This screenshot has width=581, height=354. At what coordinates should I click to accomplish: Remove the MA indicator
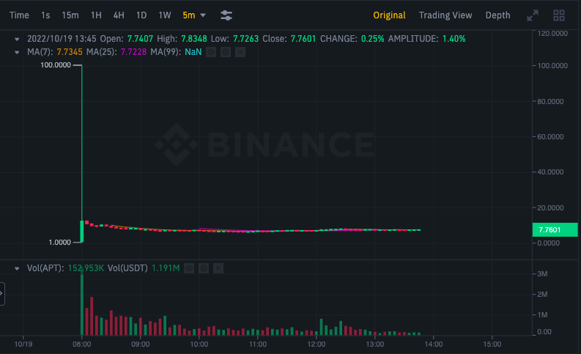tap(240, 52)
